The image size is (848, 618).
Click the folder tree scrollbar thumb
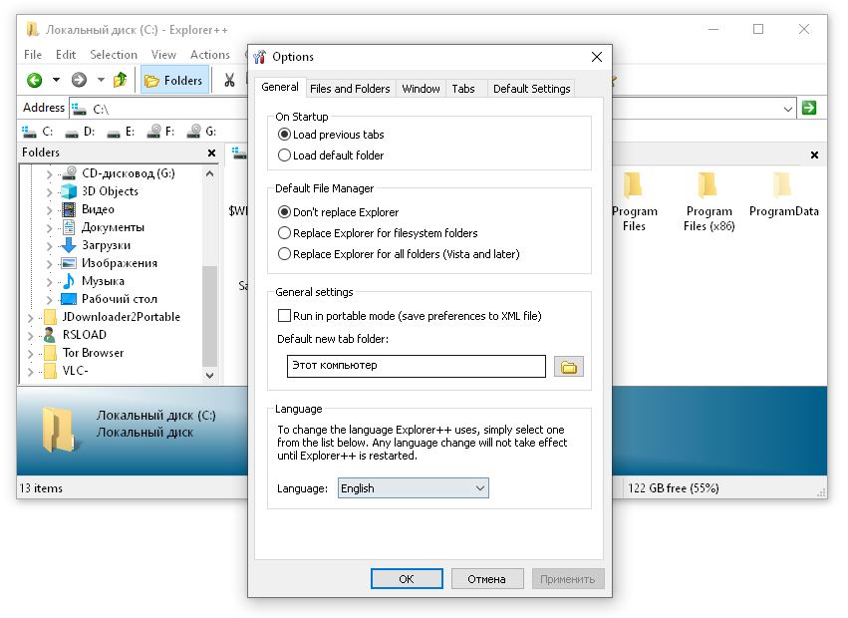pos(210,316)
